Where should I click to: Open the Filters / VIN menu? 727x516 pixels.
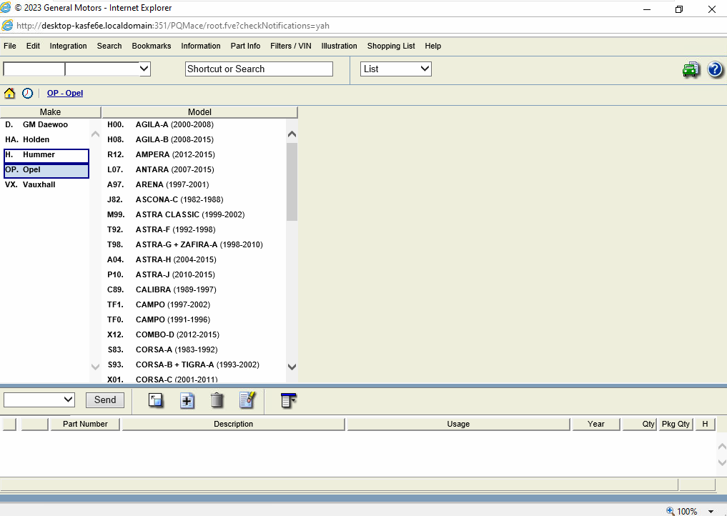click(291, 46)
